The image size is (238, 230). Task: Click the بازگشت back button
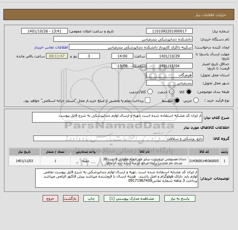tap(71, 199)
